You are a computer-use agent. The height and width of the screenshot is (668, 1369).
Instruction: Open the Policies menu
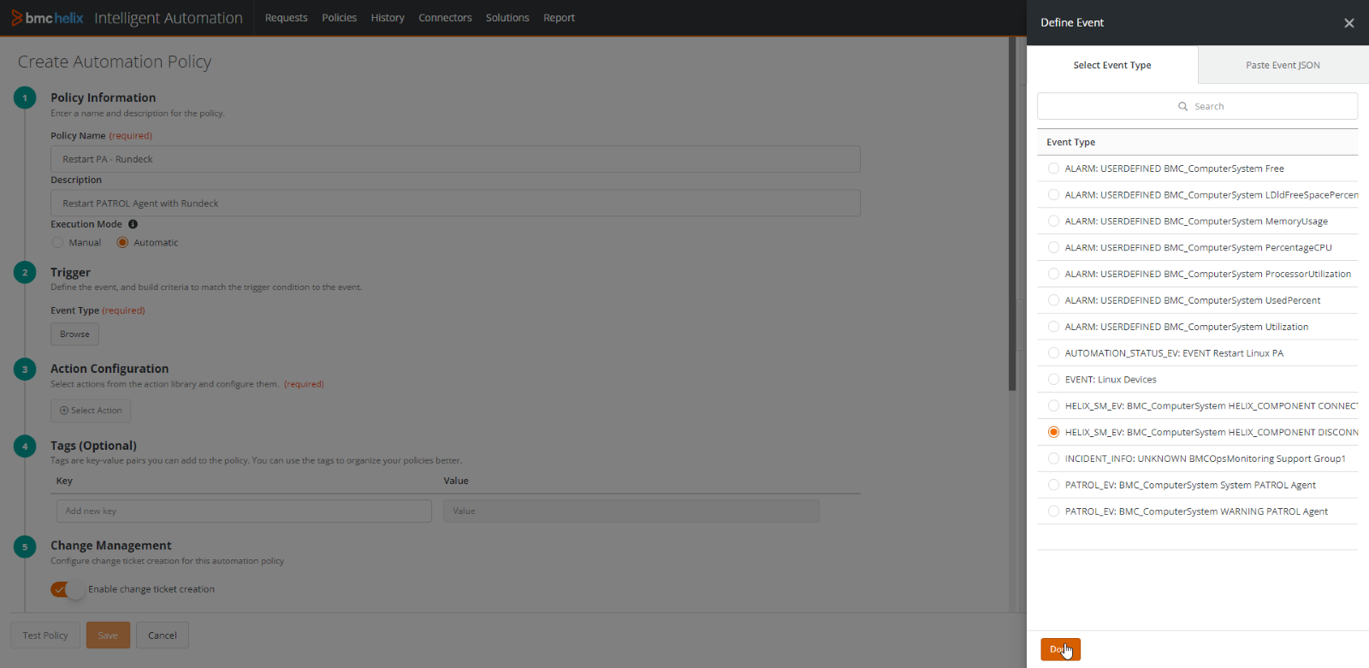click(339, 18)
